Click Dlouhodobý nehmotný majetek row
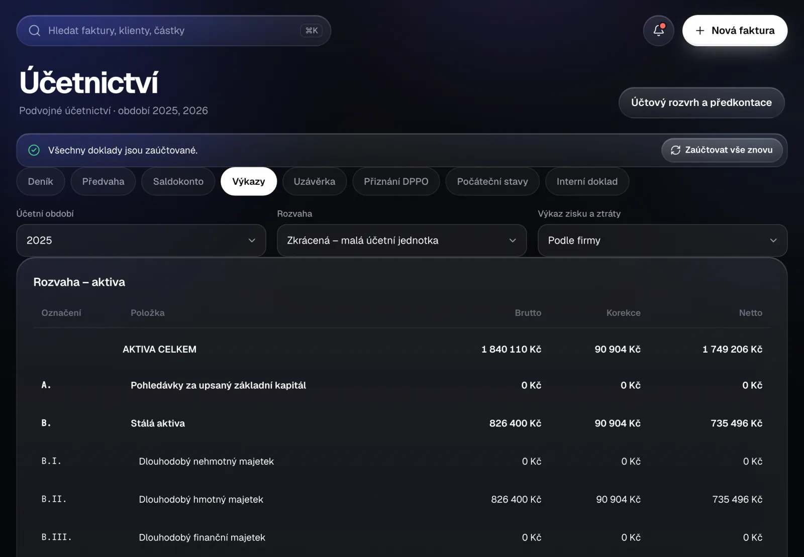 click(x=402, y=461)
